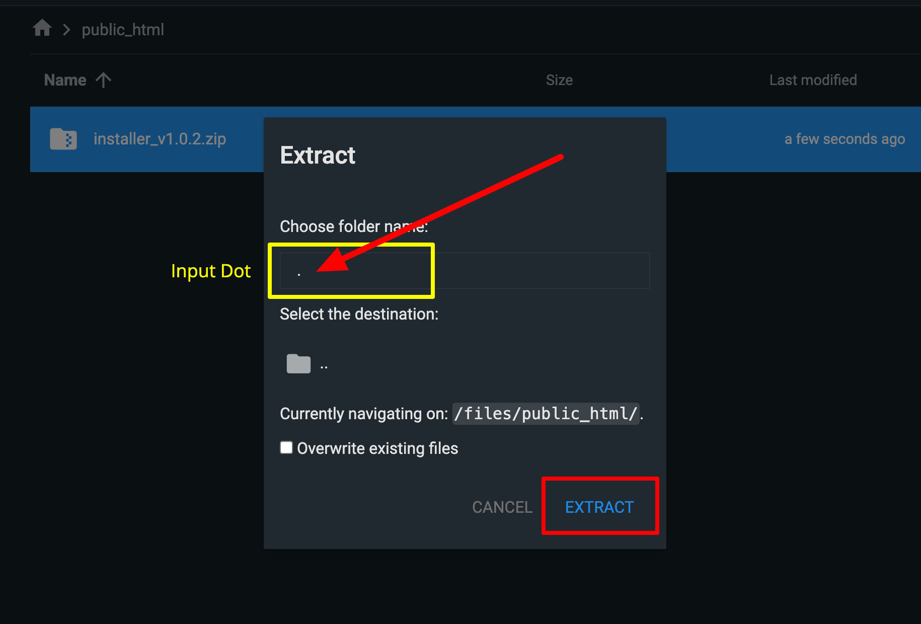This screenshot has height=624, width=921.
Task: Go to the home directory icon
Action: coord(42,28)
